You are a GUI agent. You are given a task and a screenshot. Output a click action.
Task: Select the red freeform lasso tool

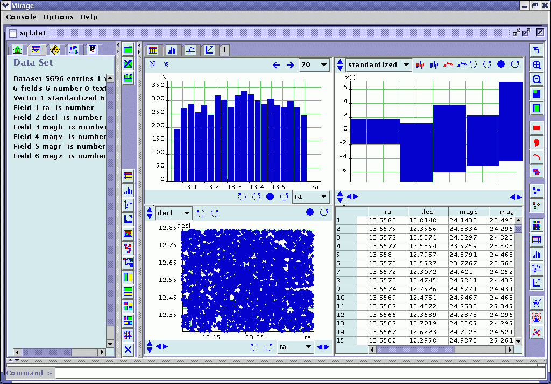[536, 142]
